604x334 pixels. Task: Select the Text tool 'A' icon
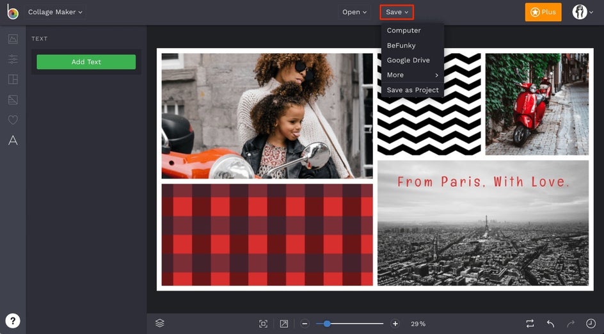pyautogui.click(x=13, y=141)
